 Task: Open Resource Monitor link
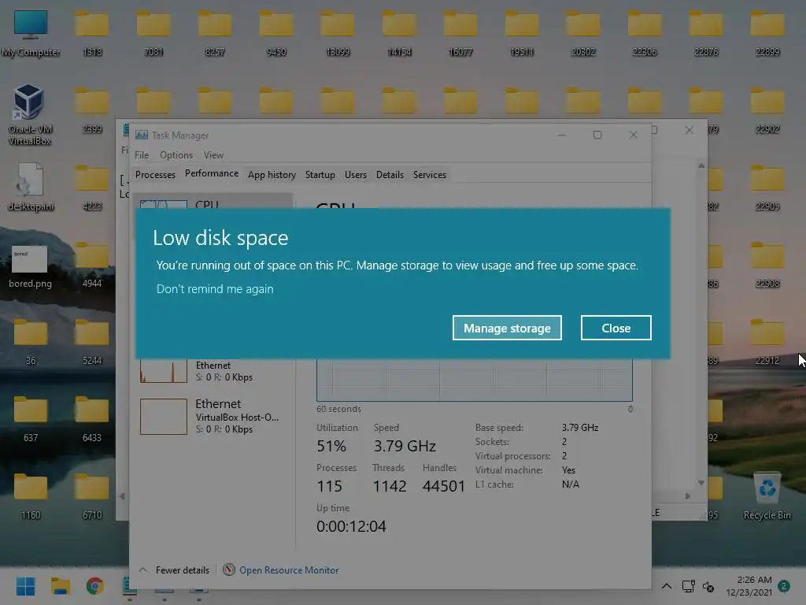[282, 570]
